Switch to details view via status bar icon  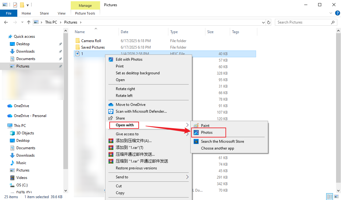pyautogui.click(x=330, y=197)
